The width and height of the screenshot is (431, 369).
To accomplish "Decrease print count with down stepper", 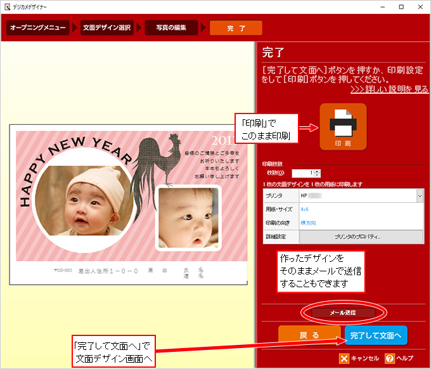I will click(317, 175).
